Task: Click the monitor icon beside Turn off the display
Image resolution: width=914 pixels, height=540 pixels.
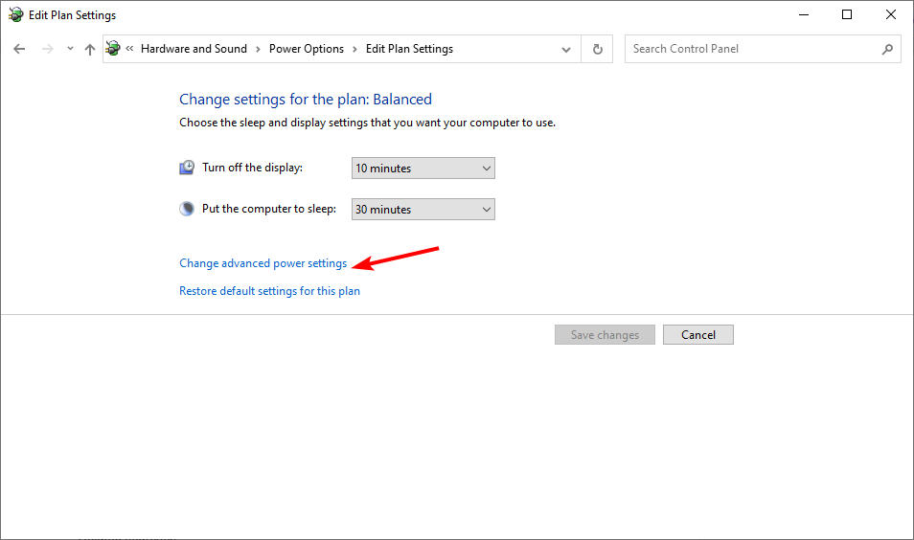Action: pyautogui.click(x=187, y=168)
